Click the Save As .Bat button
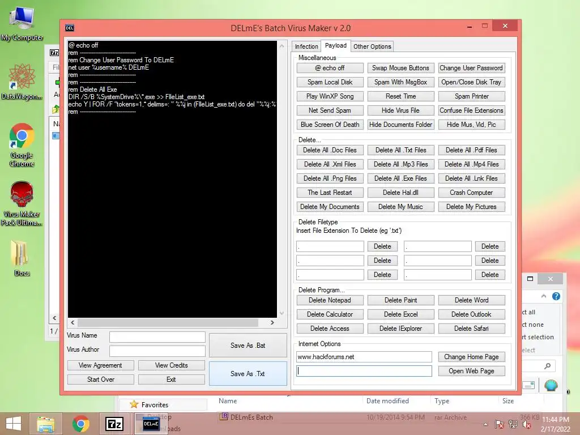580x435 pixels. tap(248, 345)
